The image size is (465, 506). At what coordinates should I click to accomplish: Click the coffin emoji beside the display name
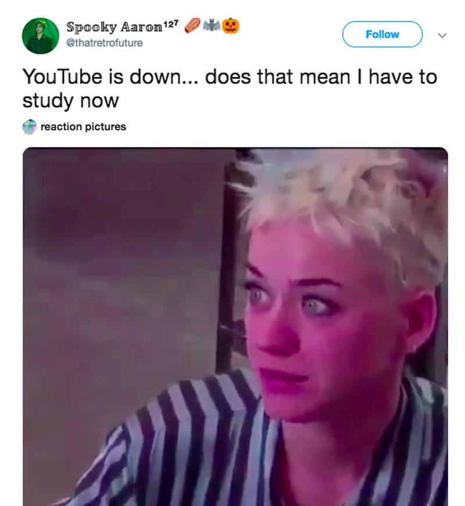[192, 26]
